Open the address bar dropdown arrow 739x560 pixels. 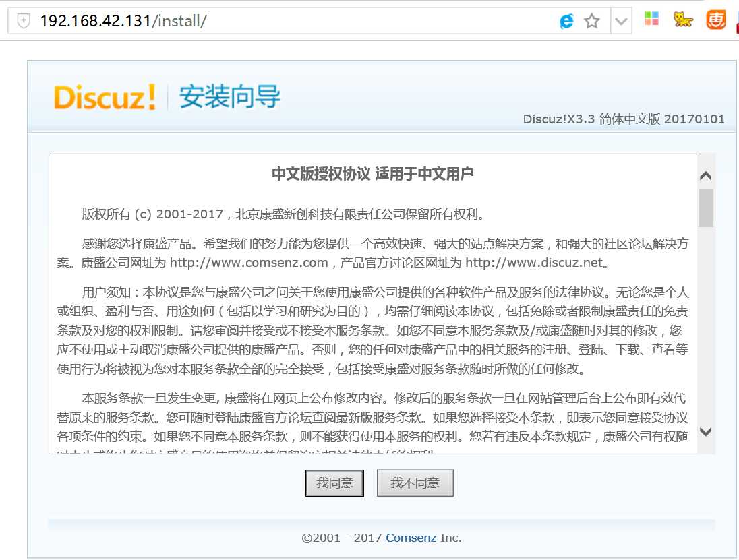[621, 21]
